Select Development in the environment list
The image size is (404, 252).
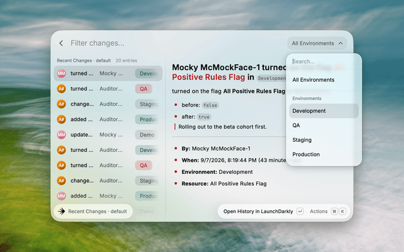pos(324,111)
